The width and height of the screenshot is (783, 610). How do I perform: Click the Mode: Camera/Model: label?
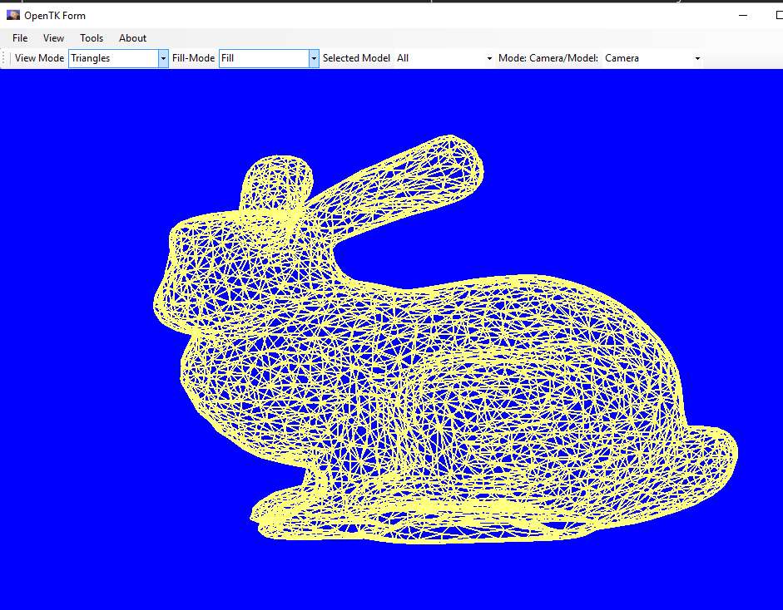click(x=548, y=58)
